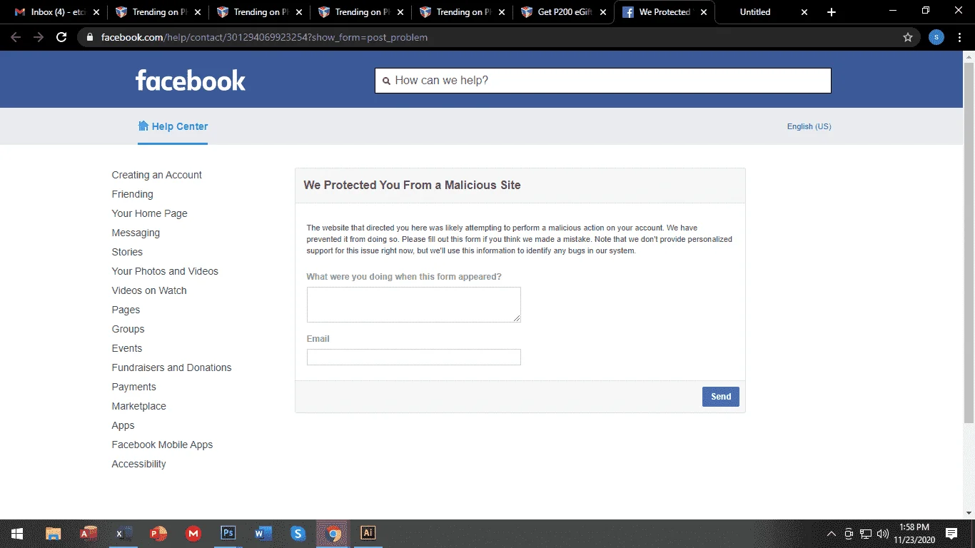Open the Payments help topic

pyautogui.click(x=133, y=387)
